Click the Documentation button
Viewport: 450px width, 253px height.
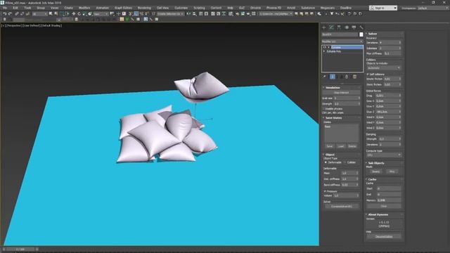click(x=384, y=237)
